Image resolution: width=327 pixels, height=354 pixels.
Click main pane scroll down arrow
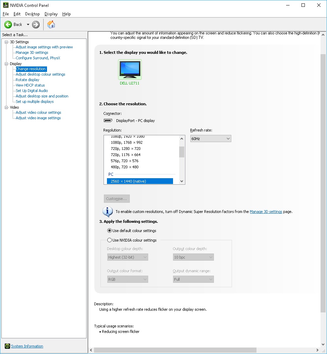click(323, 344)
